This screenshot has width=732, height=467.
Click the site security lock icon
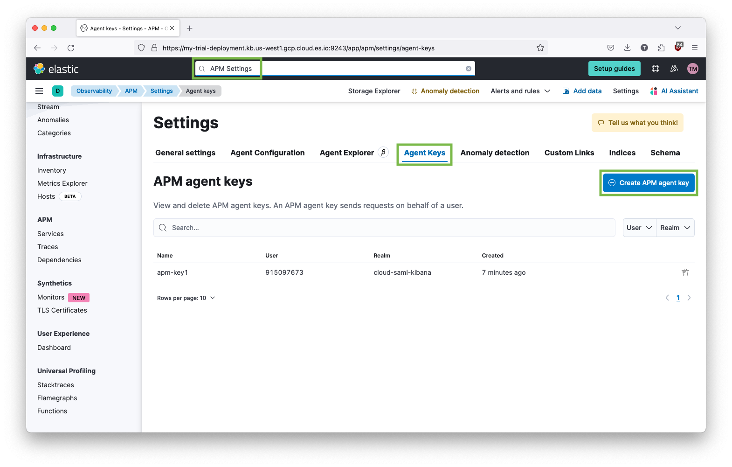coord(154,48)
